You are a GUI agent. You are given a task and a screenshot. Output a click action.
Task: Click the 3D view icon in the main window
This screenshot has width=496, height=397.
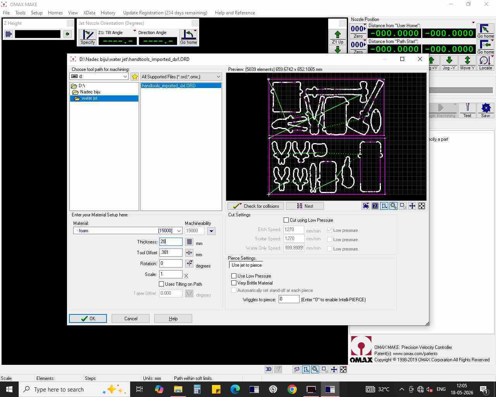coord(269,369)
